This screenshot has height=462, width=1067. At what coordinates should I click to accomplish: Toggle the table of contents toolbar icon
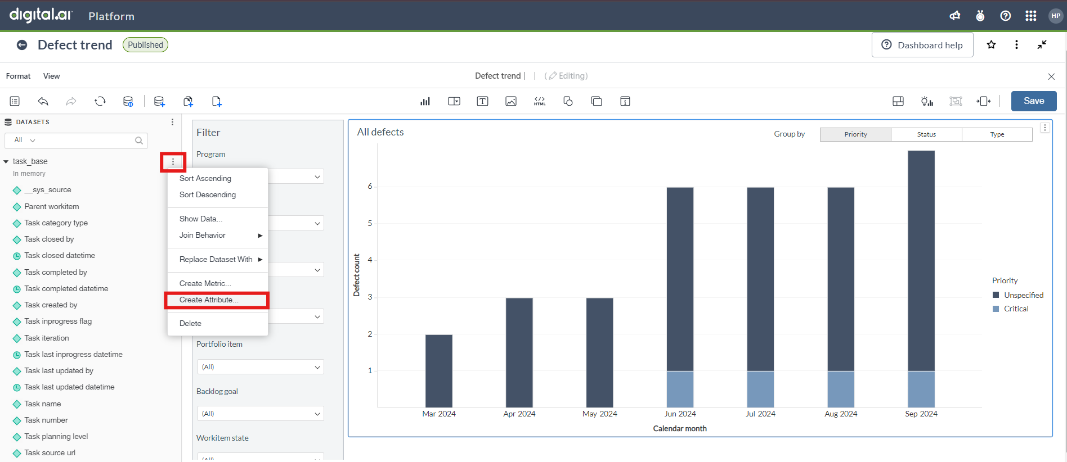coord(15,101)
